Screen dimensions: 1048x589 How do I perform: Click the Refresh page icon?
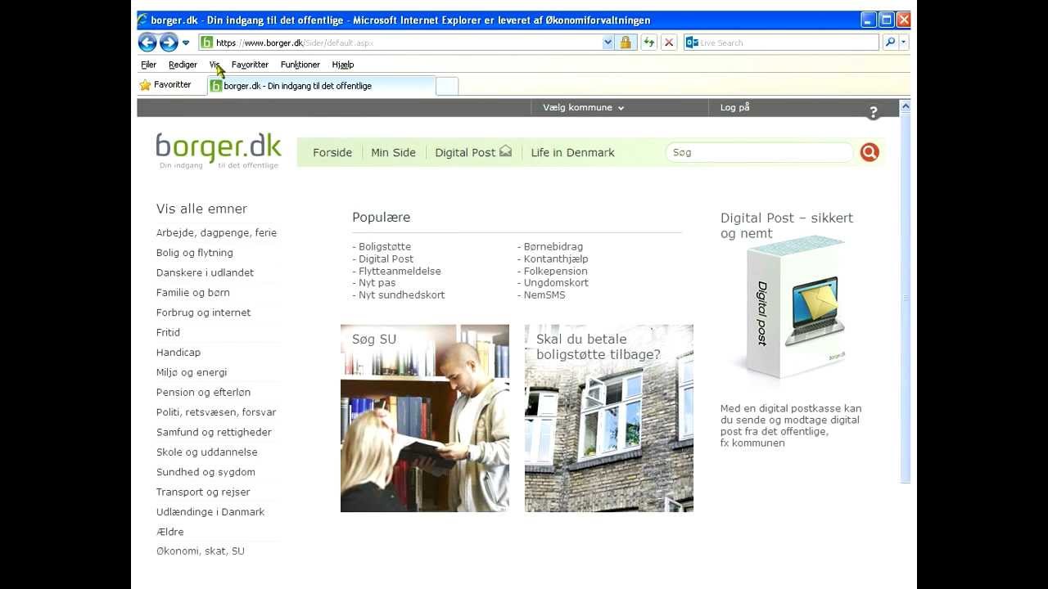649,43
